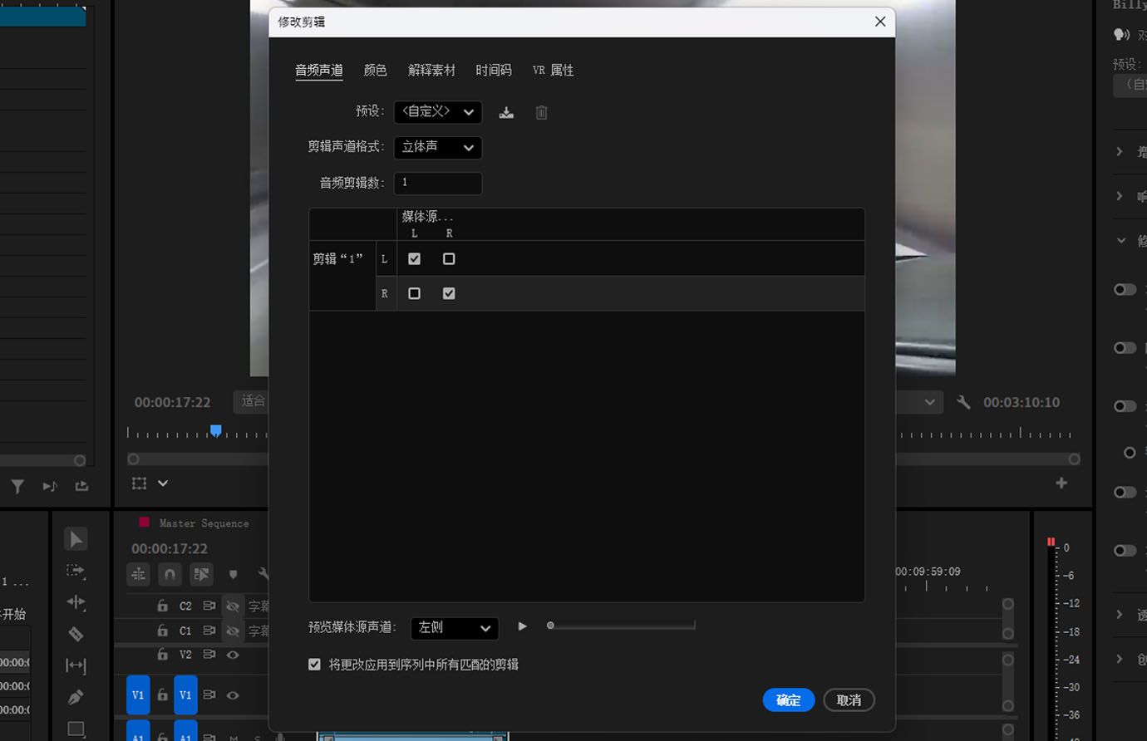Switch to the 颜色 tab
Screen dimensions: 1147x741
pos(376,70)
